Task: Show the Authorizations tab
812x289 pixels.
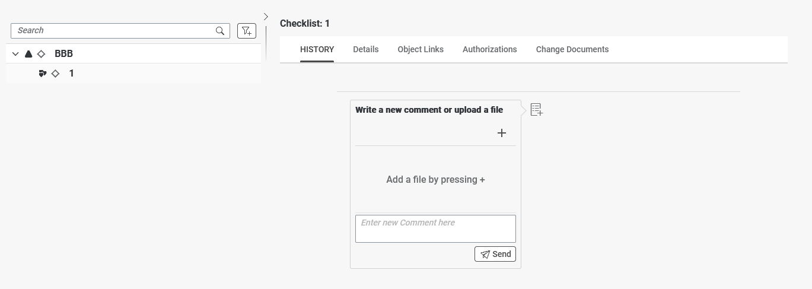Action: (489, 49)
